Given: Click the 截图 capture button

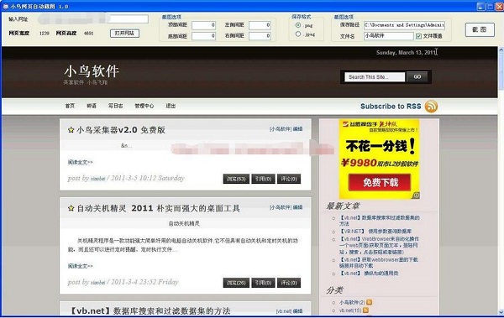Looking at the screenshot, I should (480, 30).
